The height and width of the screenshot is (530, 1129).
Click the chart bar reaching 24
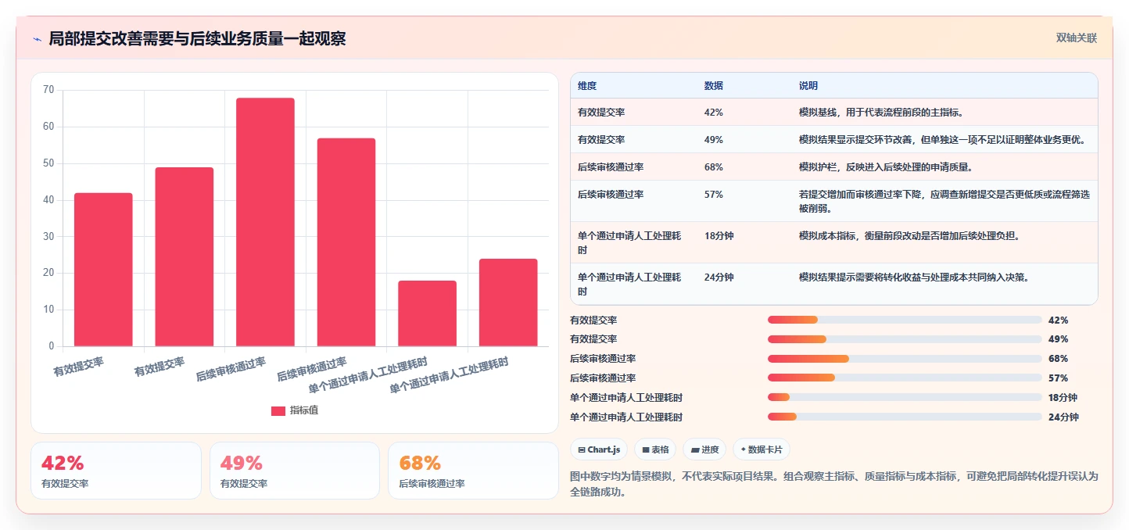pyautogui.click(x=508, y=303)
